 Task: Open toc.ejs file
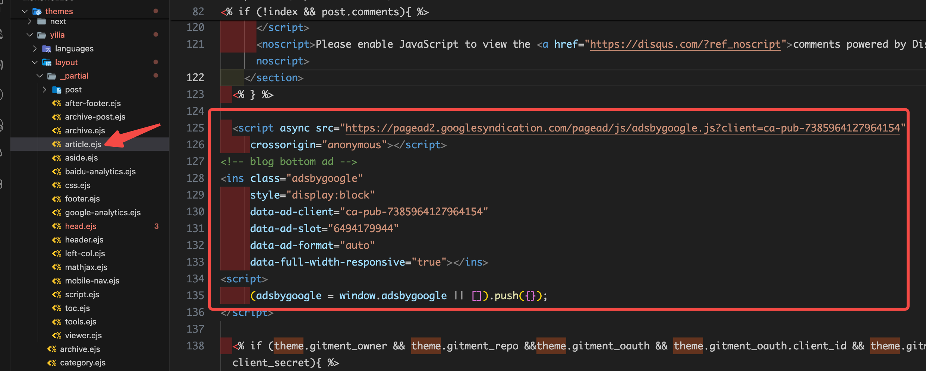click(x=77, y=308)
